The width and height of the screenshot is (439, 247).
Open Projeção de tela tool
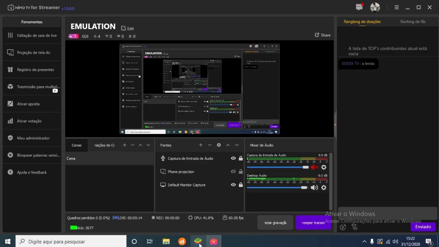(32, 52)
